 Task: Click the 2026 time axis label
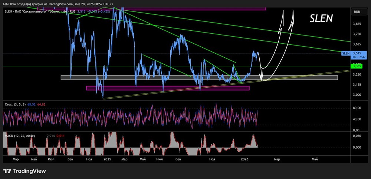244,159
